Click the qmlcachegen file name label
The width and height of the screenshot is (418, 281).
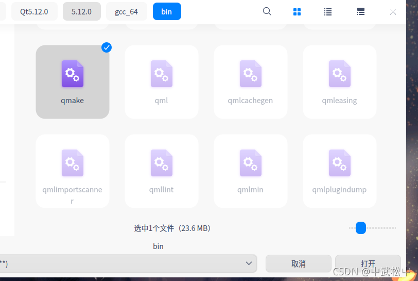coord(250,101)
